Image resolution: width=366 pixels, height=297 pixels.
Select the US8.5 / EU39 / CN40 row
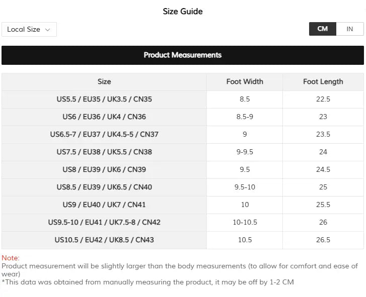click(183, 187)
